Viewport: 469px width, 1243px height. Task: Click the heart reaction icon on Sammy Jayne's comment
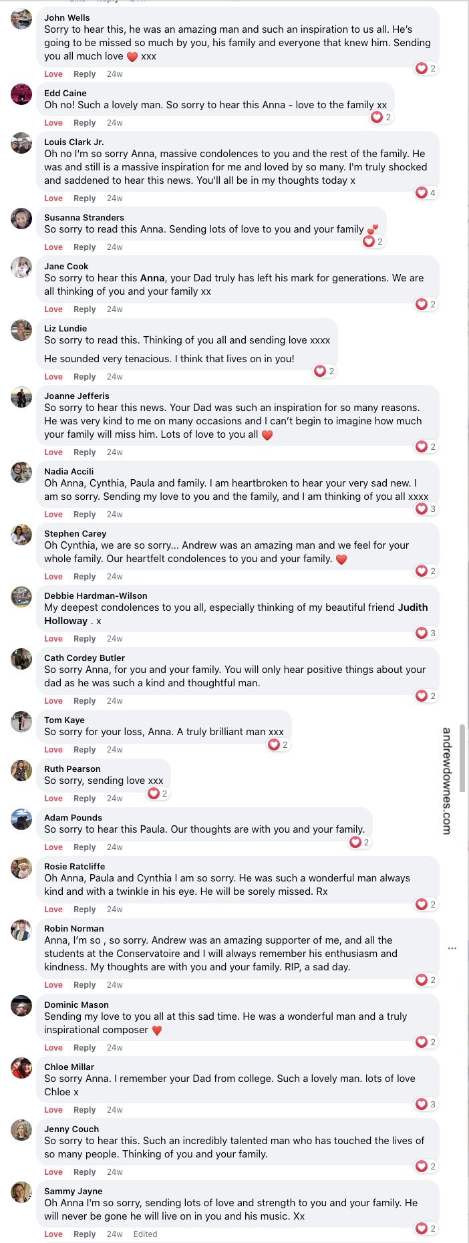tap(423, 1228)
